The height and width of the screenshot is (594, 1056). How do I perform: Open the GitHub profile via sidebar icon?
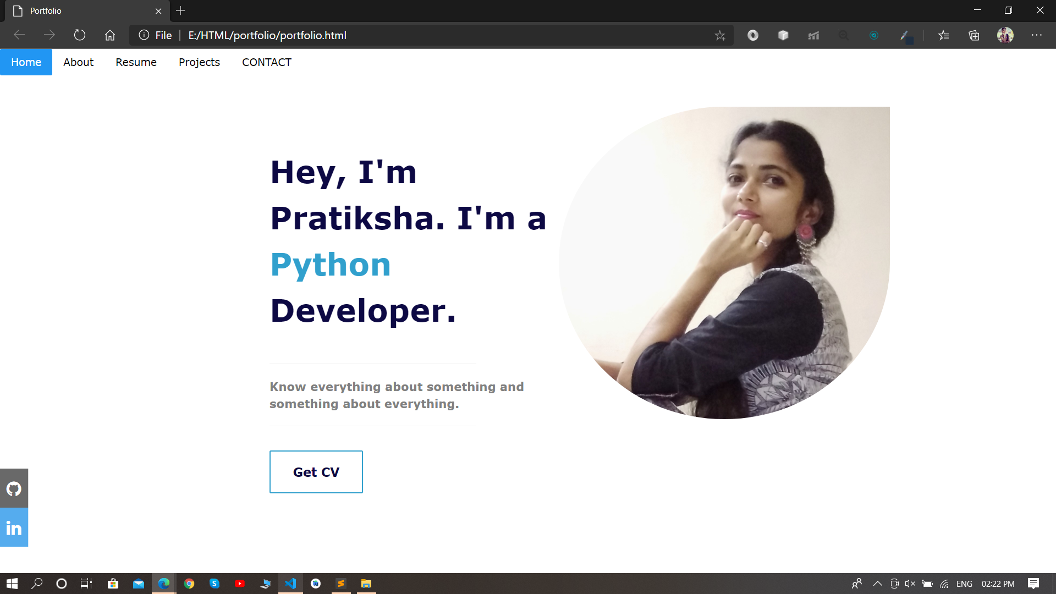coord(14,488)
